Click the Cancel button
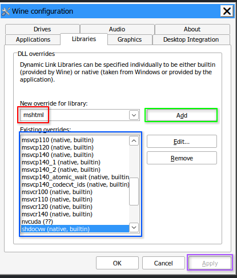237x278 pixels. (x=163, y=263)
